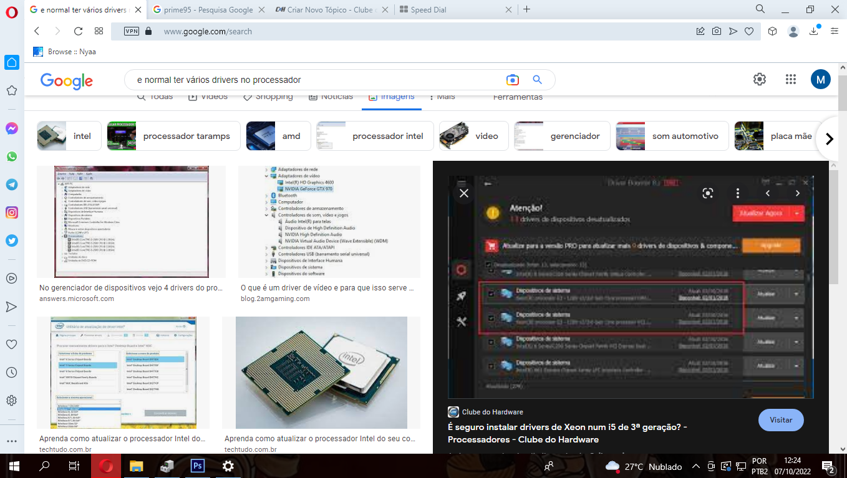Click the Visitar button

click(x=781, y=420)
